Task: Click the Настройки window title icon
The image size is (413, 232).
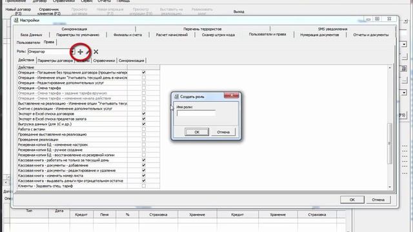Action: (16, 20)
